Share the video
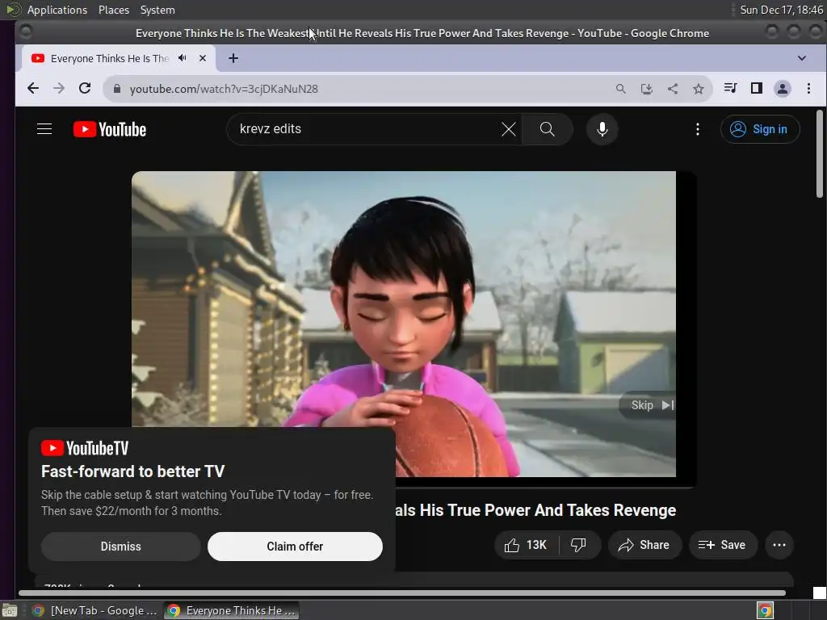 [644, 545]
